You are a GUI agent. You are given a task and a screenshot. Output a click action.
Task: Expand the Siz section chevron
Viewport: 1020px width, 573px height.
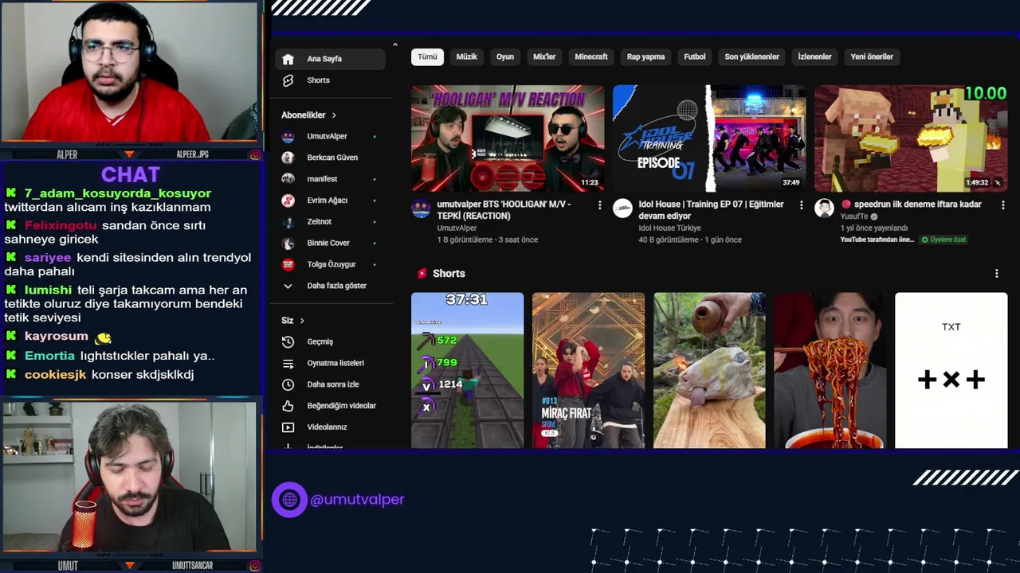pos(302,321)
